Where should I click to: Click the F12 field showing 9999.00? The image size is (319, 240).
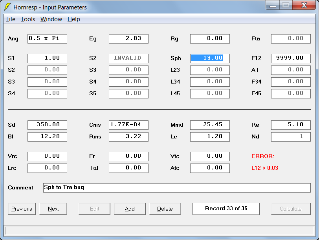pyautogui.click(x=291, y=58)
